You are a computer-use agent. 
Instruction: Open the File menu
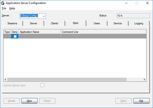click(x=4, y=8)
